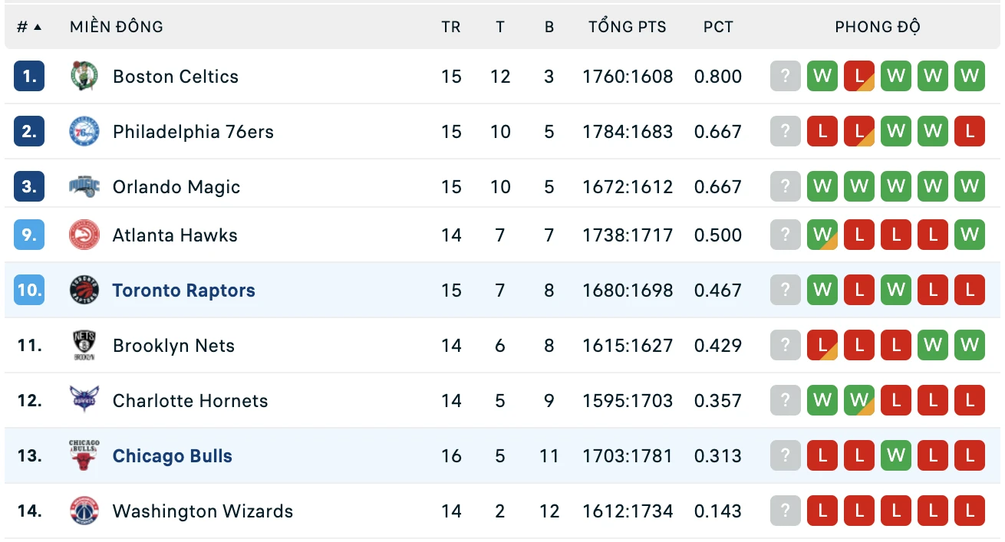This screenshot has height=542, width=1005.
Task: Open the Charlotte Hornets logo icon
Action: coord(84,401)
